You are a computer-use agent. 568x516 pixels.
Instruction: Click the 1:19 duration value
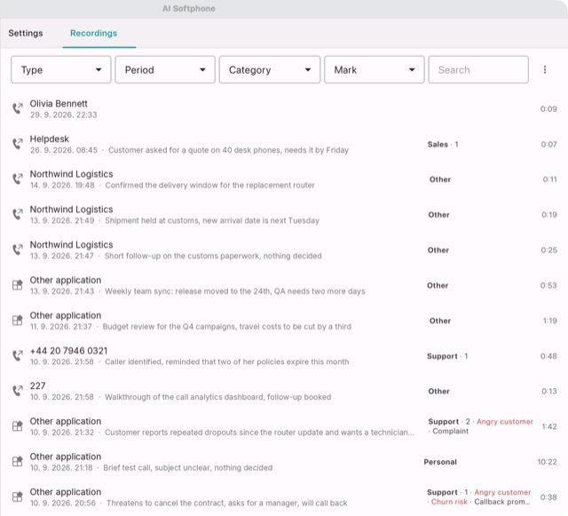[x=550, y=321]
